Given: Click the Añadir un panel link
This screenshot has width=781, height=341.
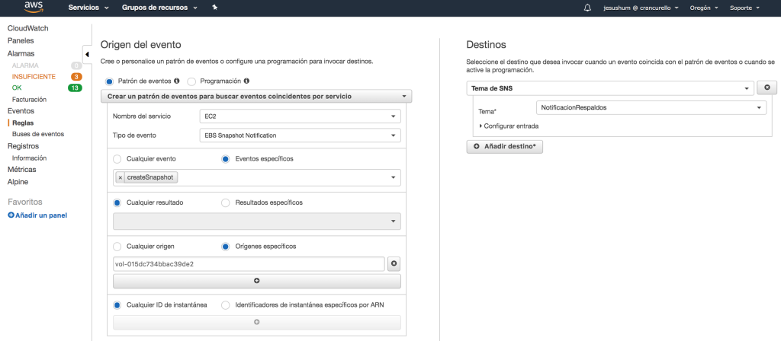Looking at the screenshot, I should pyautogui.click(x=37, y=215).
